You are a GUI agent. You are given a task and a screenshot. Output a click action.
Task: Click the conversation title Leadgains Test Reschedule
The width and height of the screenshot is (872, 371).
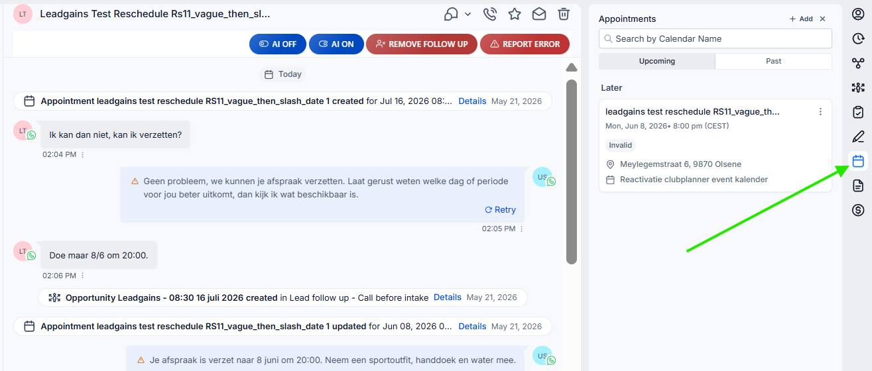(155, 14)
